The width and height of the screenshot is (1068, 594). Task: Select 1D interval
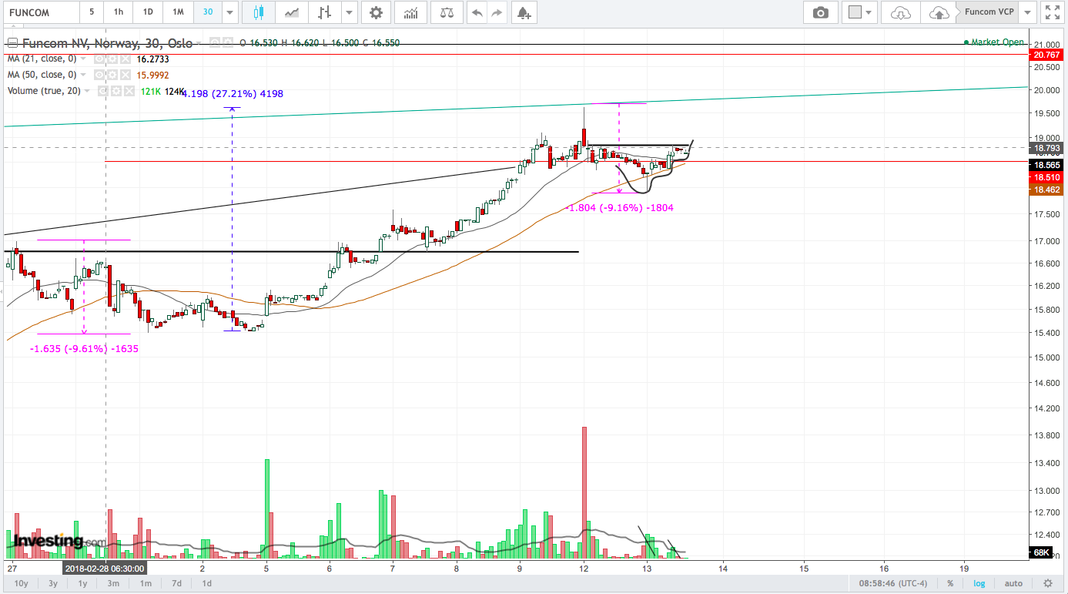[x=148, y=12]
